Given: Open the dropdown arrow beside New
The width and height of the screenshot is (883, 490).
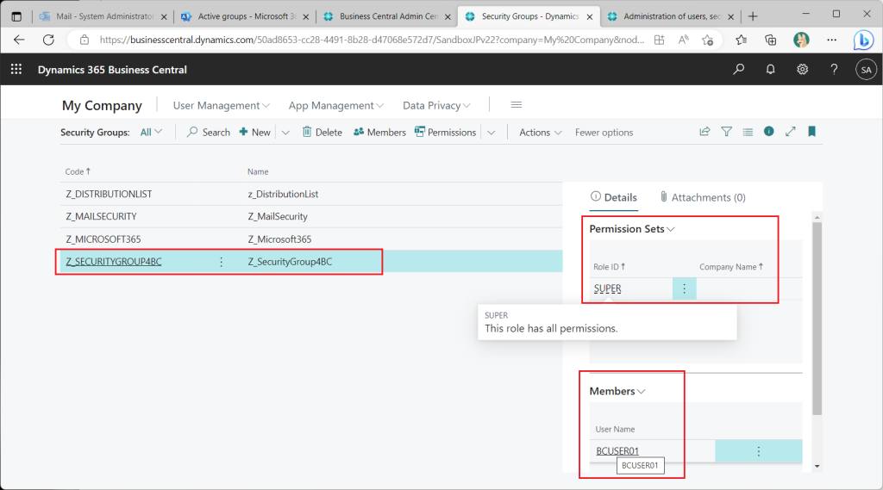Looking at the screenshot, I should pos(285,133).
